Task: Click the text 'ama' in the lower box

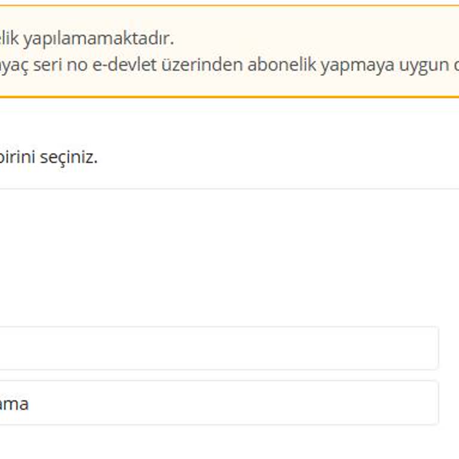Action: [14, 404]
